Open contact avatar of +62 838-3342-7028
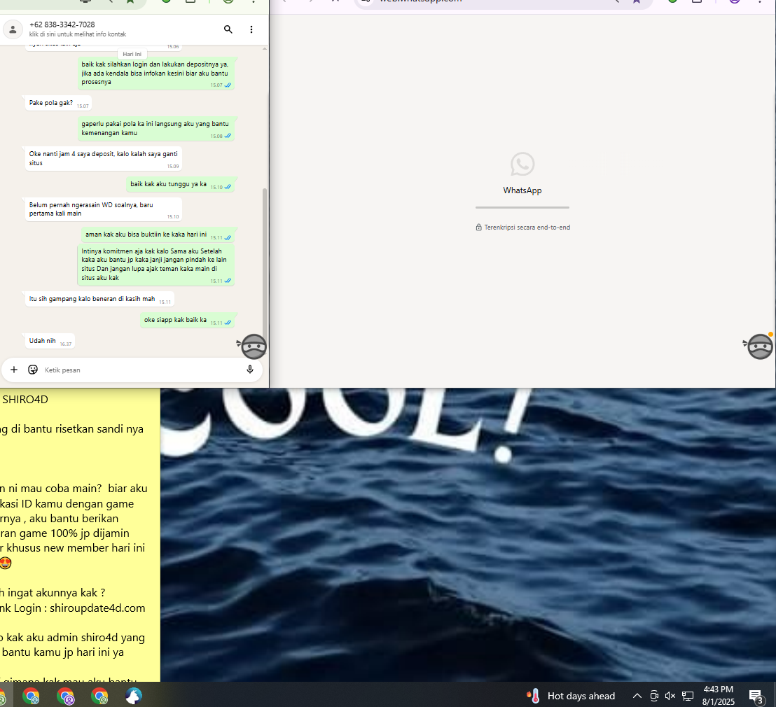This screenshot has height=707, width=776. click(13, 29)
